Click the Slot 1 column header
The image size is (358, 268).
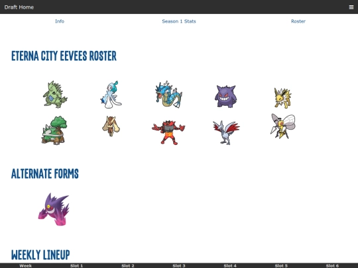pyautogui.click(x=76, y=265)
